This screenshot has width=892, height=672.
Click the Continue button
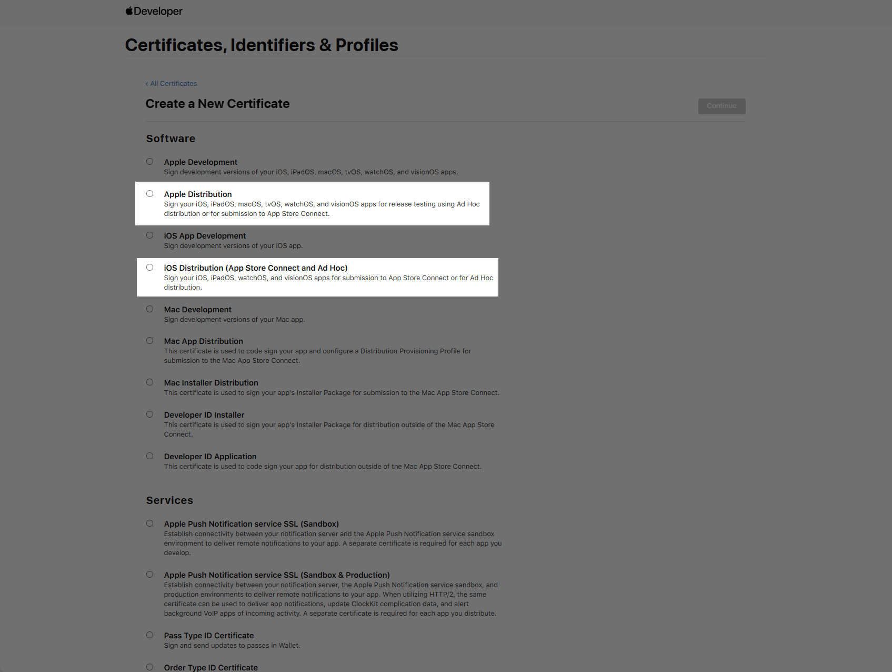coord(721,106)
